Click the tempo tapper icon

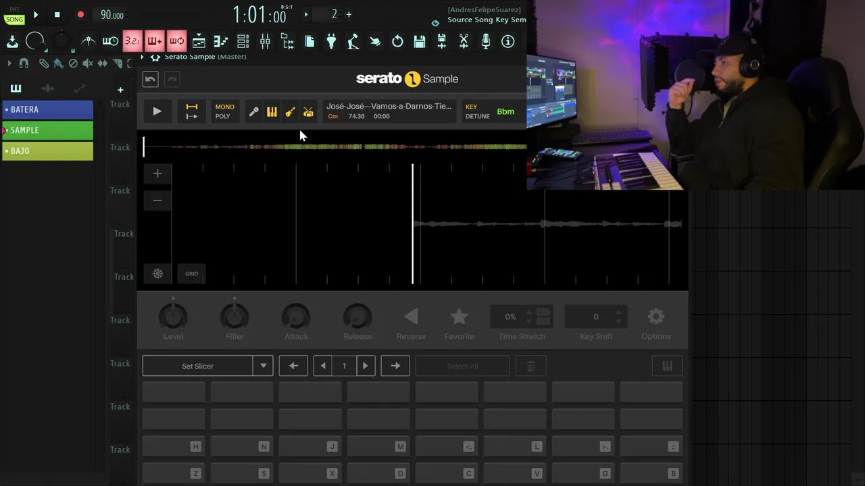353,41
